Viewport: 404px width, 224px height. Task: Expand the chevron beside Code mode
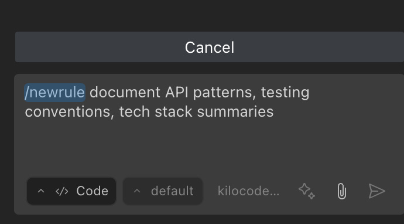41,191
